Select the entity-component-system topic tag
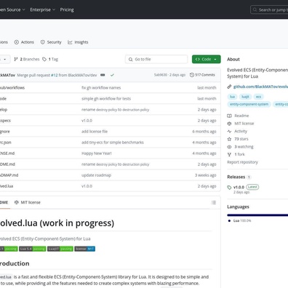Screen dimensions: 288x288 (249, 104)
